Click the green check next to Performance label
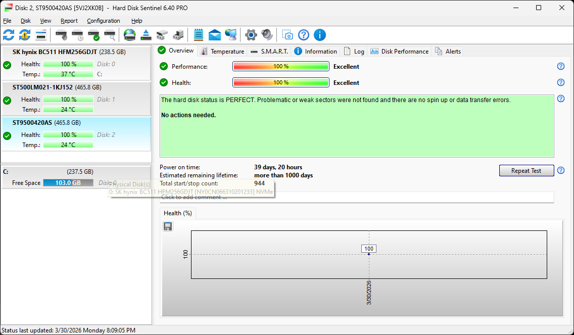This screenshot has width=574, height=335. 164,66
